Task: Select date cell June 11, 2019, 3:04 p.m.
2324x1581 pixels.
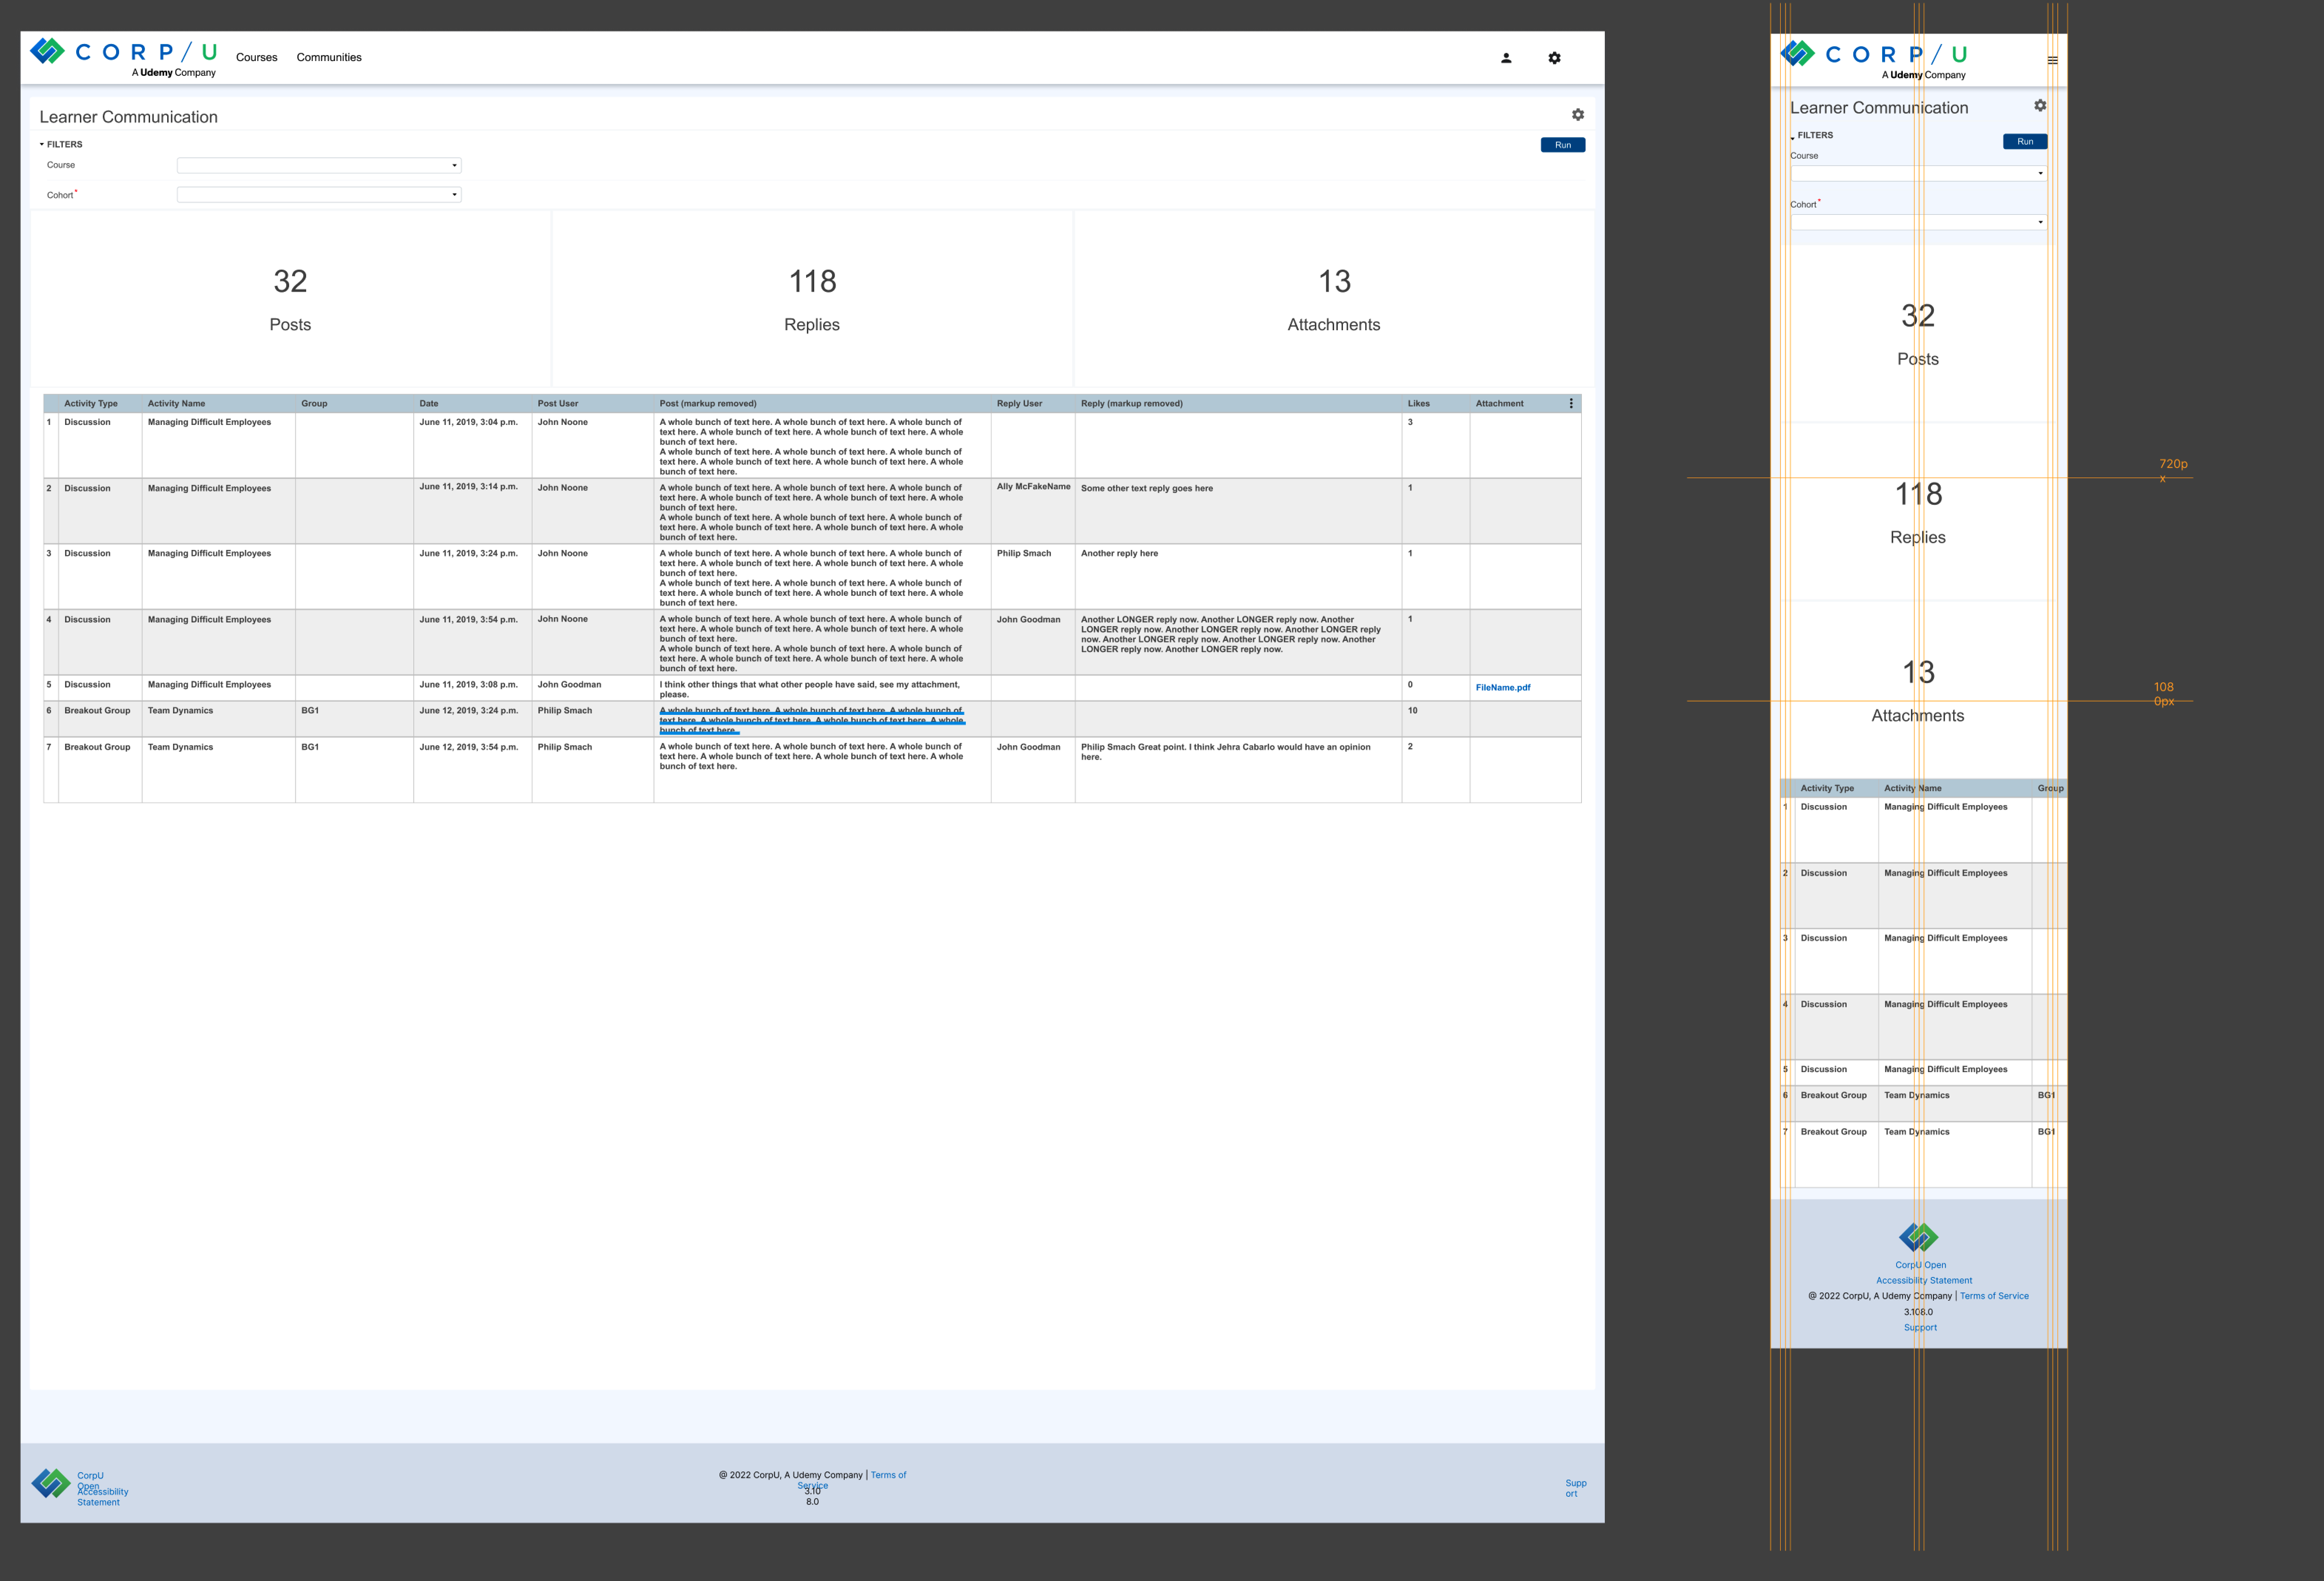Action: [468, 422]
